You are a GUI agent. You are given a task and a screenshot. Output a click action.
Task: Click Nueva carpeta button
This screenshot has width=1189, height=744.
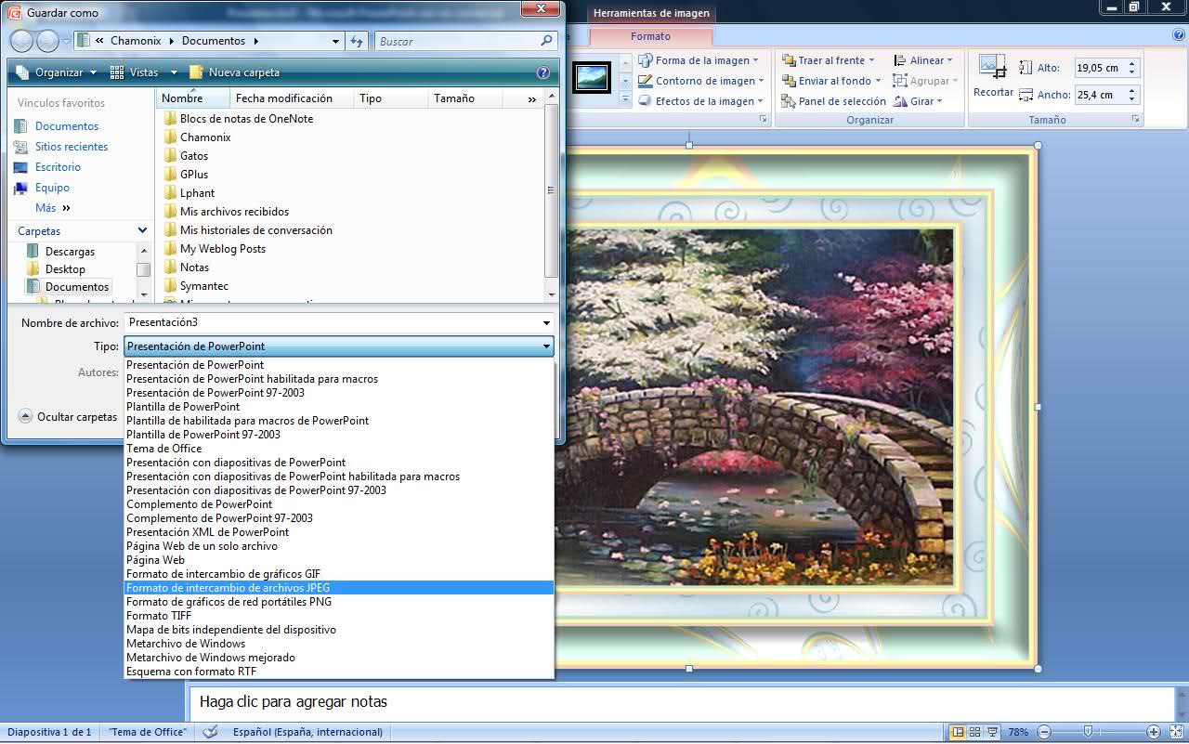point(234,72)
